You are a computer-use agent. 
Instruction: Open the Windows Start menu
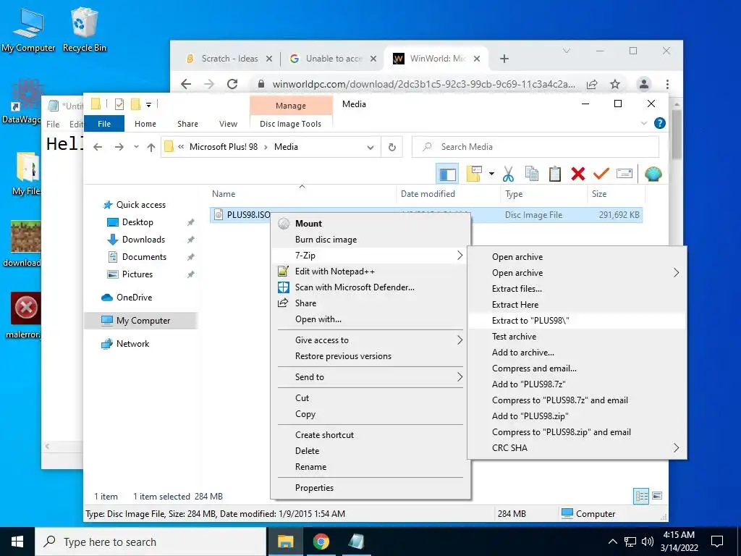point(17,542)
